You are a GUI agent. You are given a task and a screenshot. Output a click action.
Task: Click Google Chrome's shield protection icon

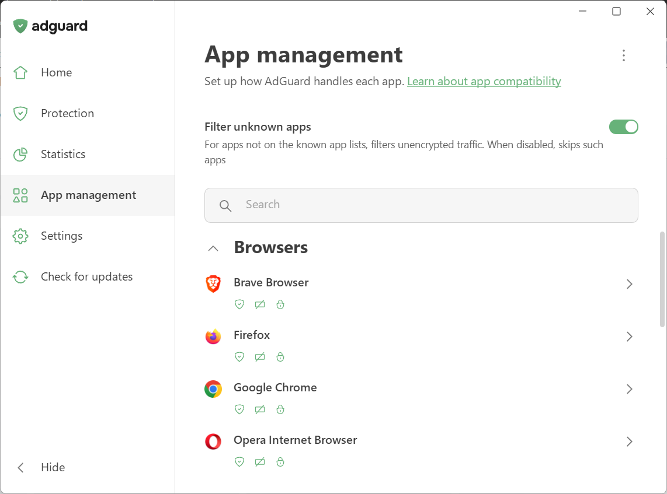click(x=239, y=409)
